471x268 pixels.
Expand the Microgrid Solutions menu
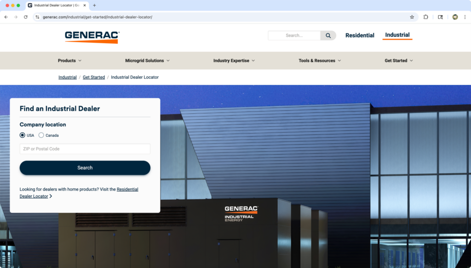pos(147,61)
